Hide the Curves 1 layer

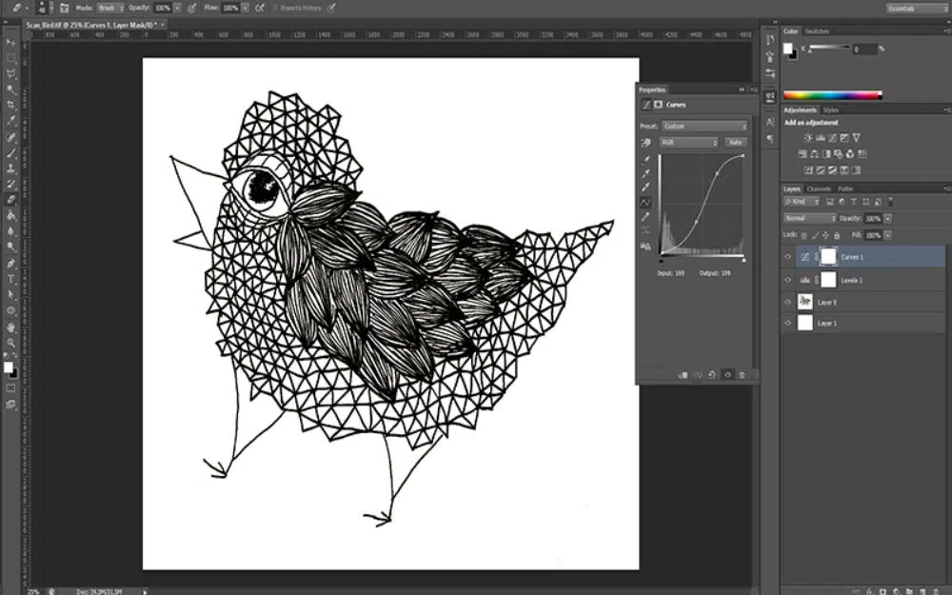pos(788,257)
